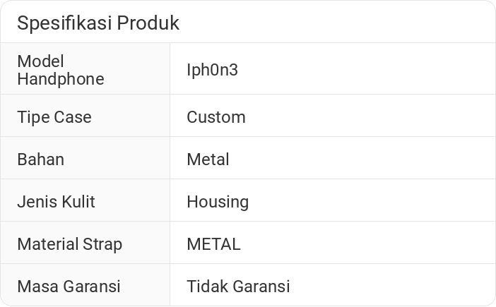Click the Material Strap label

pyautogui.click(x=69, y=244)
